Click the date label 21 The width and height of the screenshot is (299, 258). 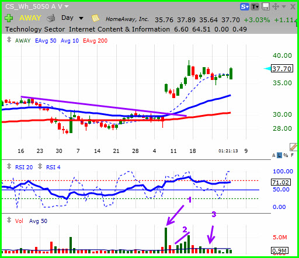coord(116,151)
